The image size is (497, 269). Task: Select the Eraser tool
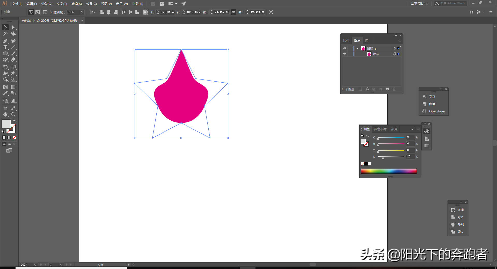coord(13,60)
